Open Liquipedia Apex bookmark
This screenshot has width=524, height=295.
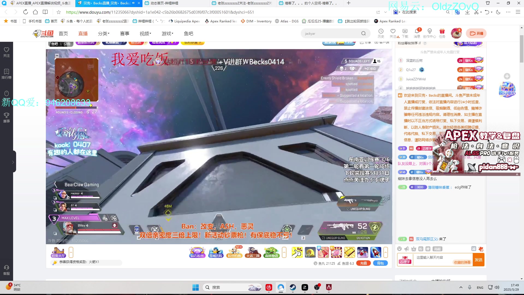pos(184,21)
